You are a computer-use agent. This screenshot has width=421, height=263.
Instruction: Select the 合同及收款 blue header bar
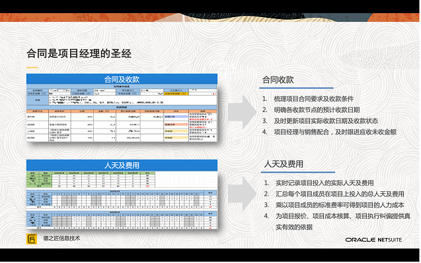[x=122, y=79]
